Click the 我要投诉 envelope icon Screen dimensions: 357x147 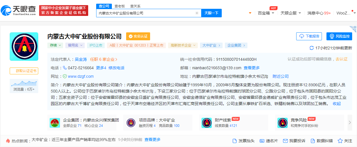285,141
